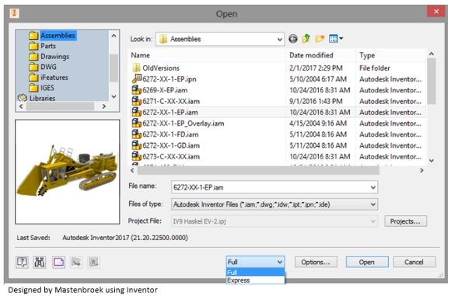The image size is (451, 296).
Task: Expand the Files of type dropdown
Action: [372, 204]
